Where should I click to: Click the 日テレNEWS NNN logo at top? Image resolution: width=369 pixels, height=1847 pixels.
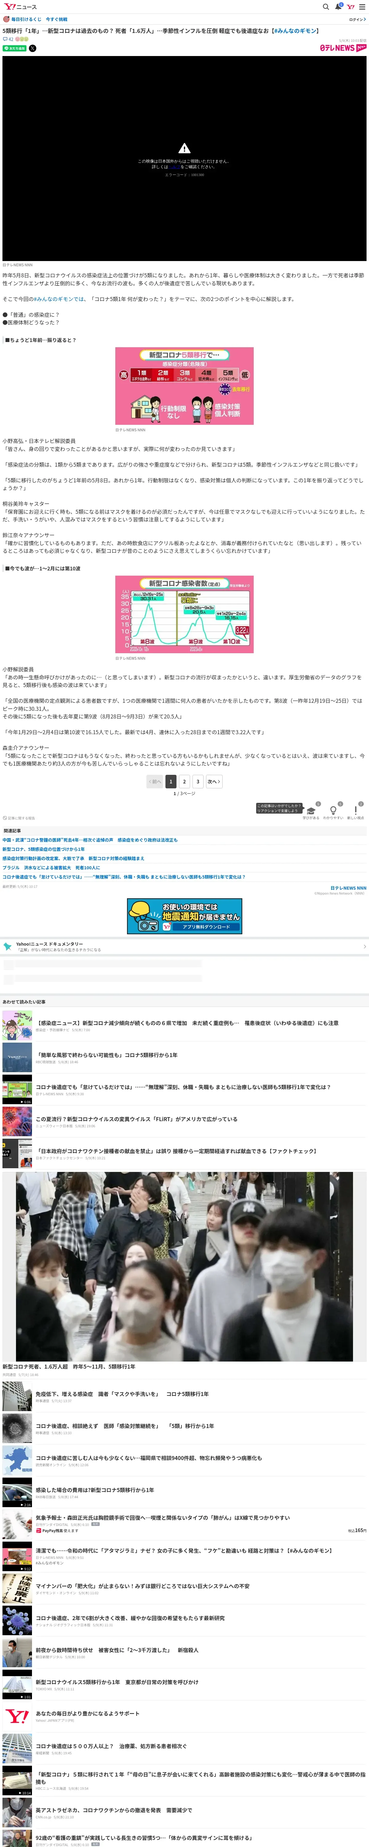(343, 48)
